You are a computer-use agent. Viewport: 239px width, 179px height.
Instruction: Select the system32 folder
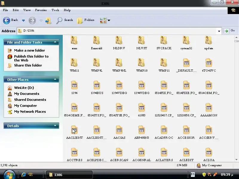(x=186, y=43)
